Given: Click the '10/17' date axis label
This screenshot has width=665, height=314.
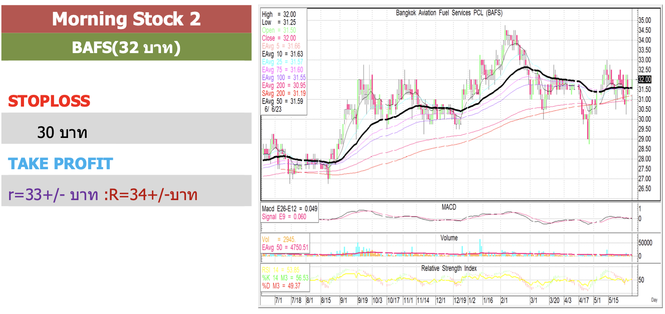Looking at the screenshot, I should tap(393, 300).
